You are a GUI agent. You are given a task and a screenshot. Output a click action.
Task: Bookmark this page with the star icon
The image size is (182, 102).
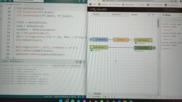[176, 1]
